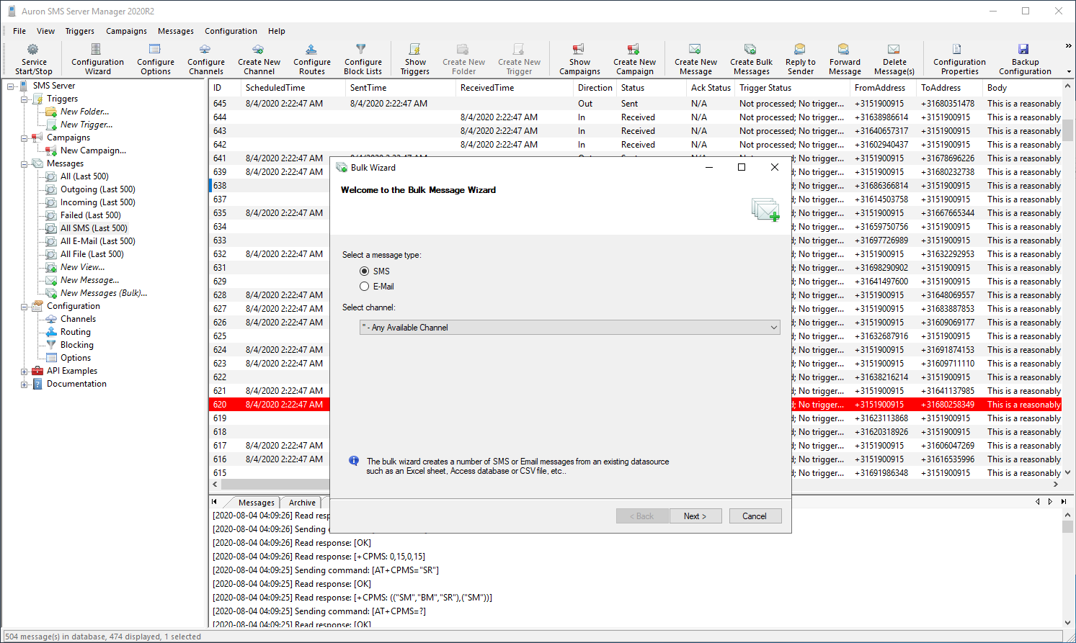
Task: Collapse the Messages tree node
Action: [25, 164]
